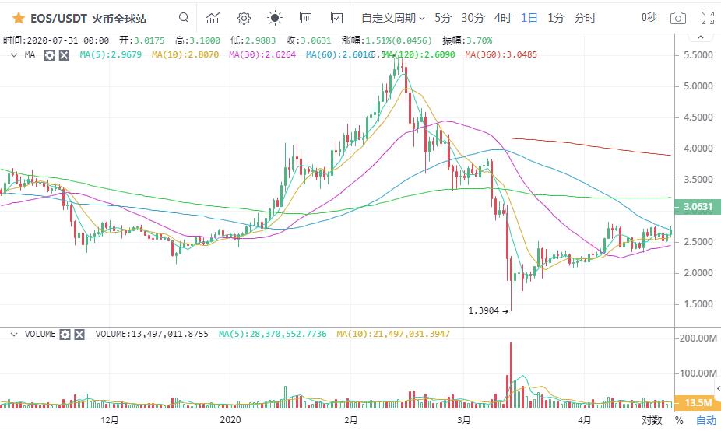Image resolution: width=721 pixels, height=431 pixels.
Task: Switch to the 30分 timeframe
Action: pyautogui.click(x=473, y=18)
